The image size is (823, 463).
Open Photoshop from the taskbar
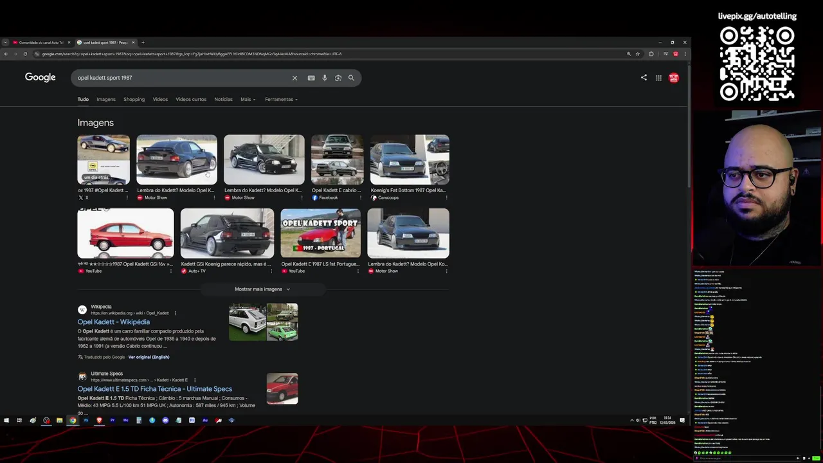coord(86,421)
